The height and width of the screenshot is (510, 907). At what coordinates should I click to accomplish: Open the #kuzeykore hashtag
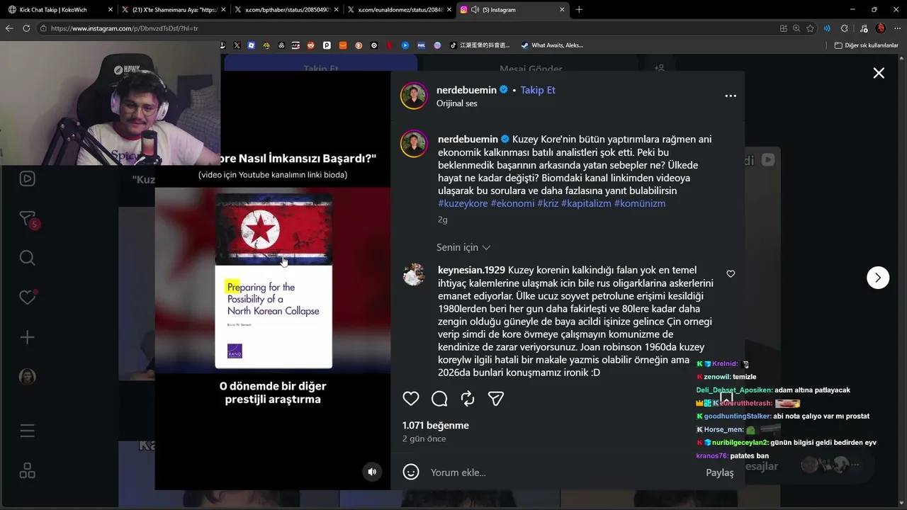point(463,203)
